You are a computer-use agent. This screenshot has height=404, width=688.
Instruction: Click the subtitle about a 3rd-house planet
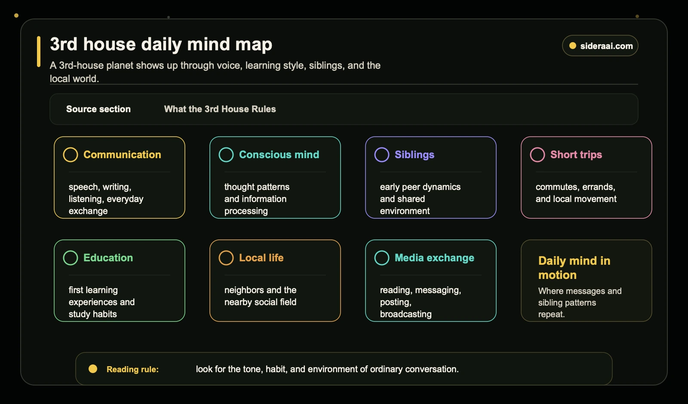[x=215, y=72]
